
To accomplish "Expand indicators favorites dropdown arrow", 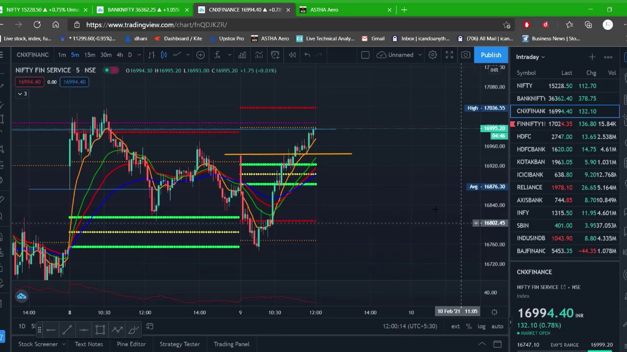I will coord(229,55).
